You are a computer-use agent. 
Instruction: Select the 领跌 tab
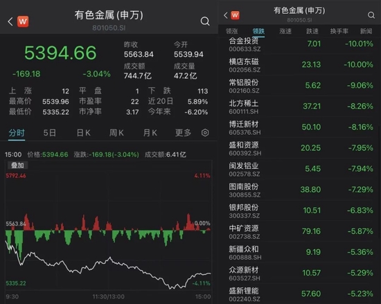point(258,31)
